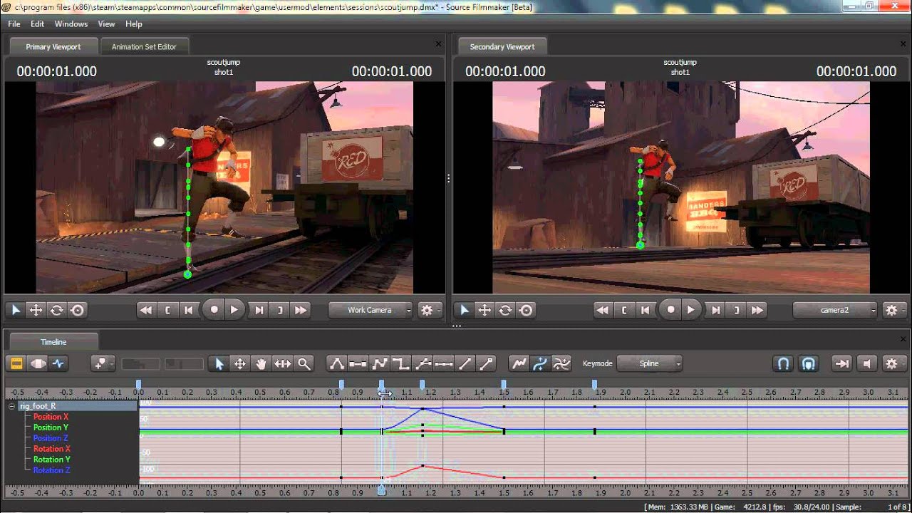This screenshot has height=513, width=912.
Task: Toggle the second curve display mode button
Action: [541, 363]
